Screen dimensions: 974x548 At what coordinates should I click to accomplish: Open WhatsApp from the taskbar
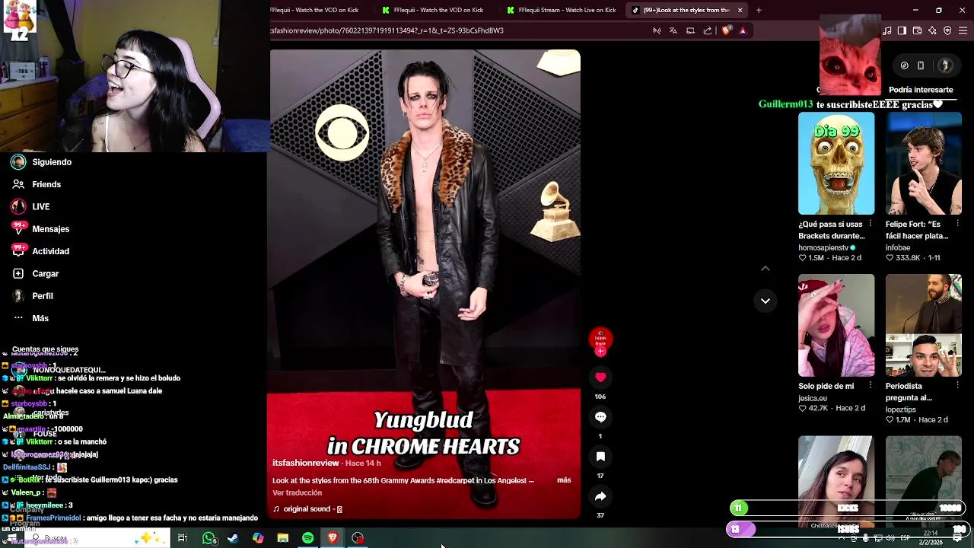pyautogui.click(x=208, y=538)
